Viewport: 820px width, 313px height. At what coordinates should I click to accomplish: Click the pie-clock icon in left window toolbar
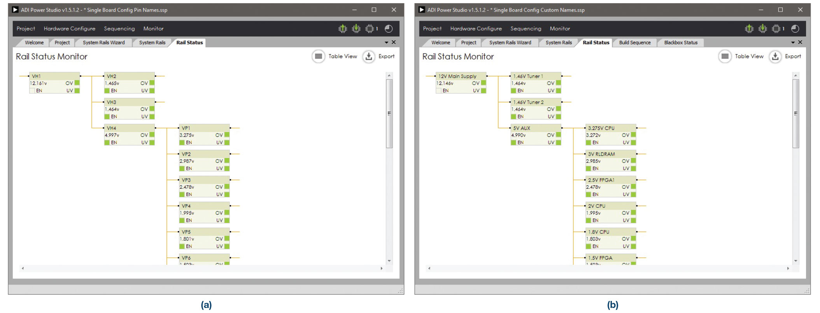389,29
